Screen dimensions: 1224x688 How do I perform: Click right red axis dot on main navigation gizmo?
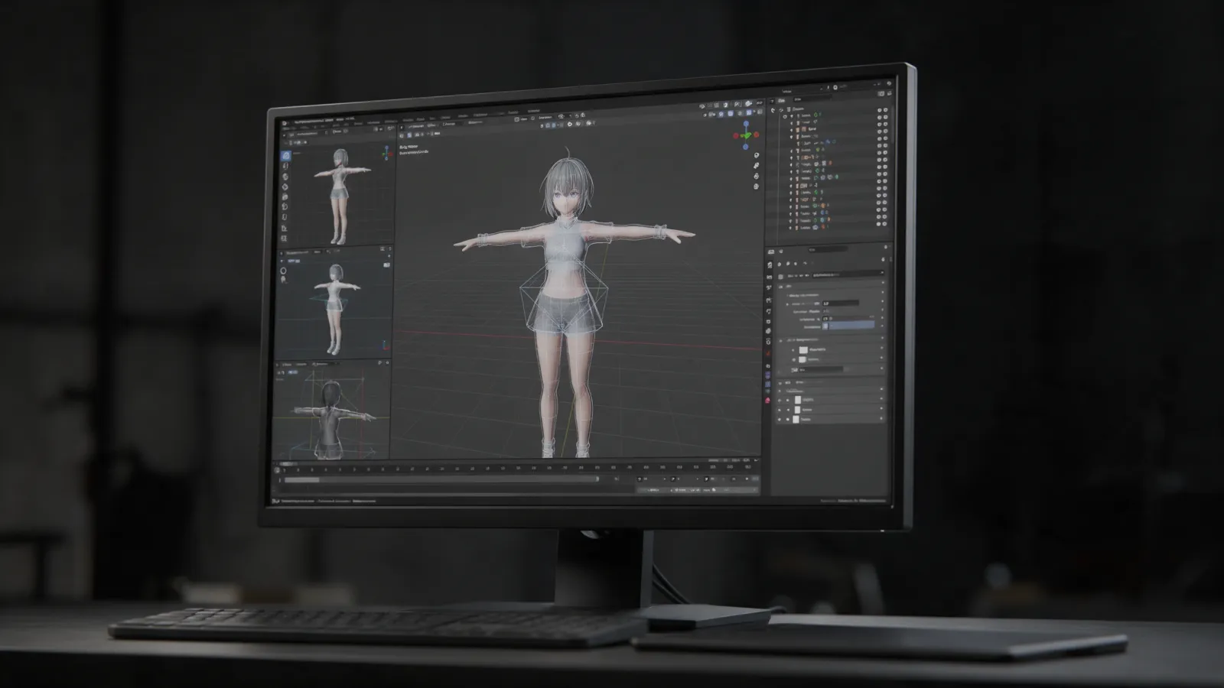point(757,135)
